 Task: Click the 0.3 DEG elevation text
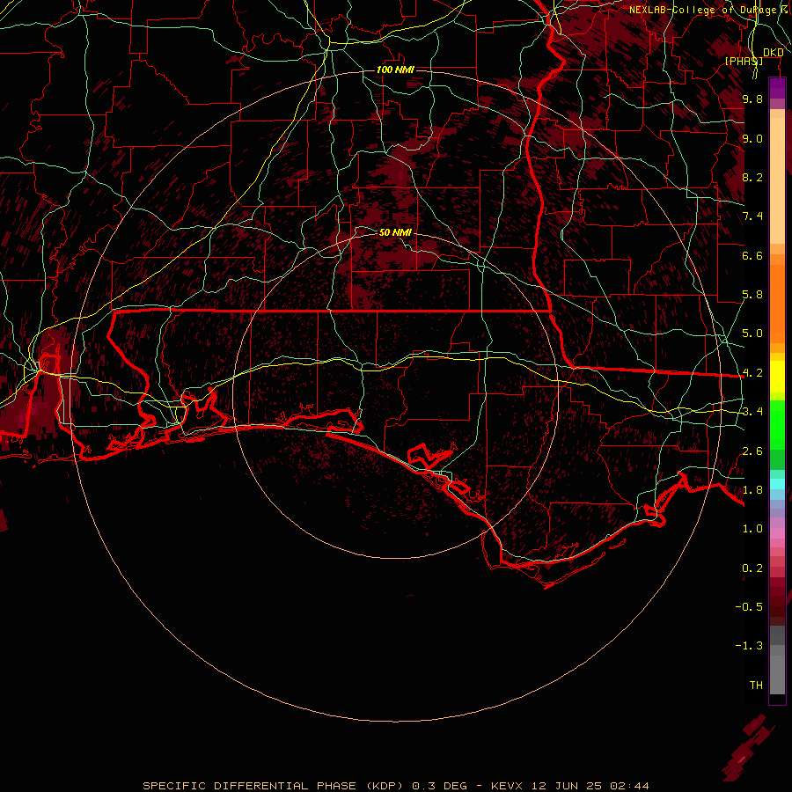tap(441, 786)
